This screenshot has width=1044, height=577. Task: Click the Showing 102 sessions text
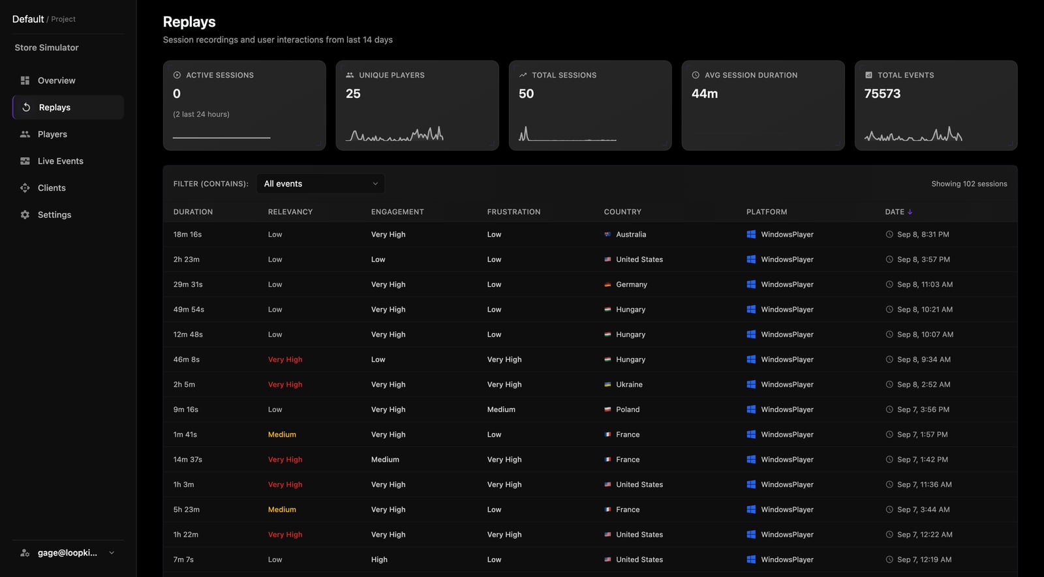(969, 184)
